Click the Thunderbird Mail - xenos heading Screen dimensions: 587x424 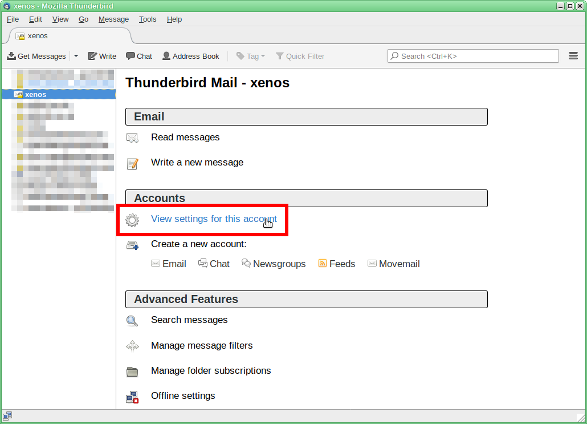coord(207,83)
